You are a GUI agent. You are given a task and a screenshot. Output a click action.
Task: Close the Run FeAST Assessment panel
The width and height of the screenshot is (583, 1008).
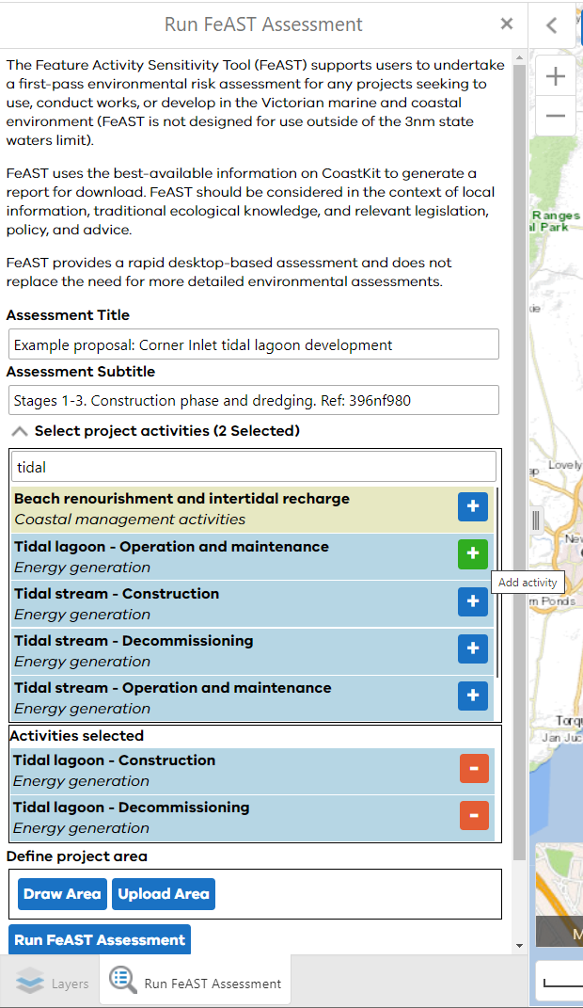coord(507,24)
